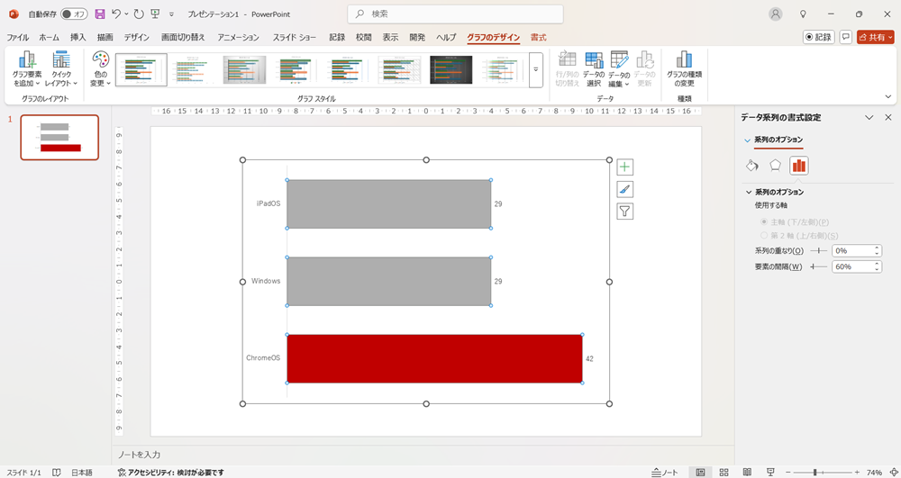This screenshot has height=478, width=901.
Task: Step 要素の間隔 value spinner
Action: click(x=877, y=266)
